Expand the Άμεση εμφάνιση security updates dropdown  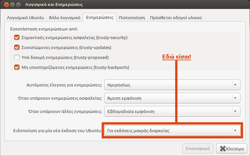(172, 98)
